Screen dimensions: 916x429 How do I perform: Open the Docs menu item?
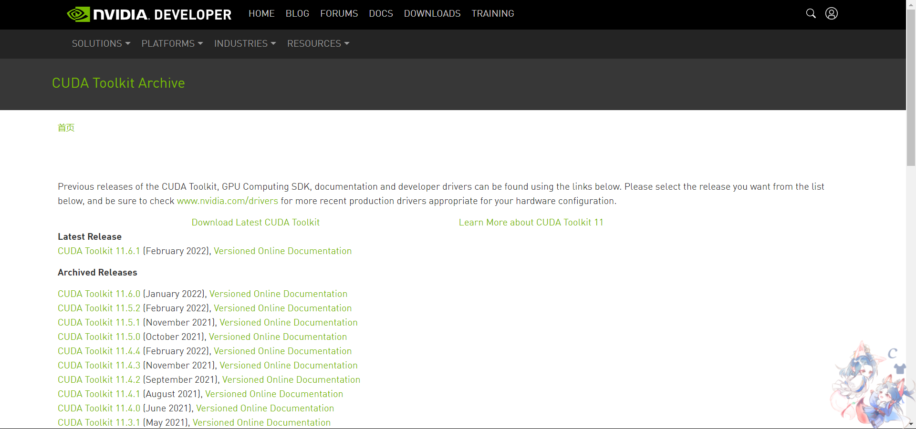[381, 13]
